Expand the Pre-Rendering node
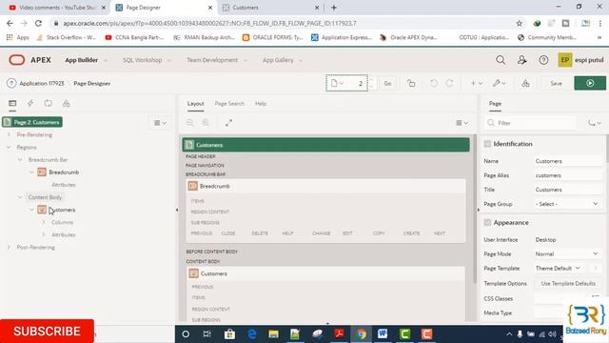609x343 pixels. pos(9,134)
